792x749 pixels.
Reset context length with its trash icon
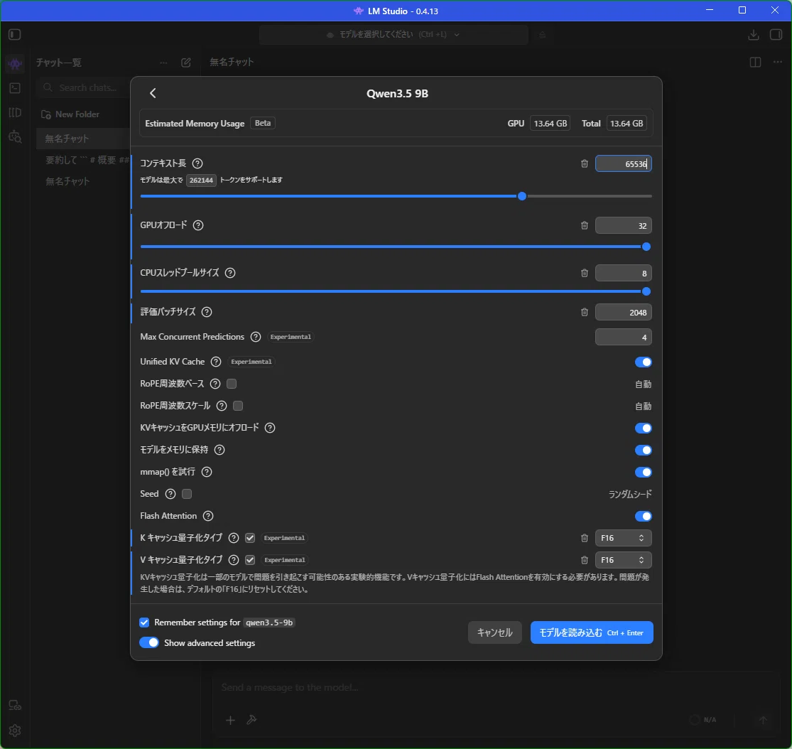click(585, 163)
